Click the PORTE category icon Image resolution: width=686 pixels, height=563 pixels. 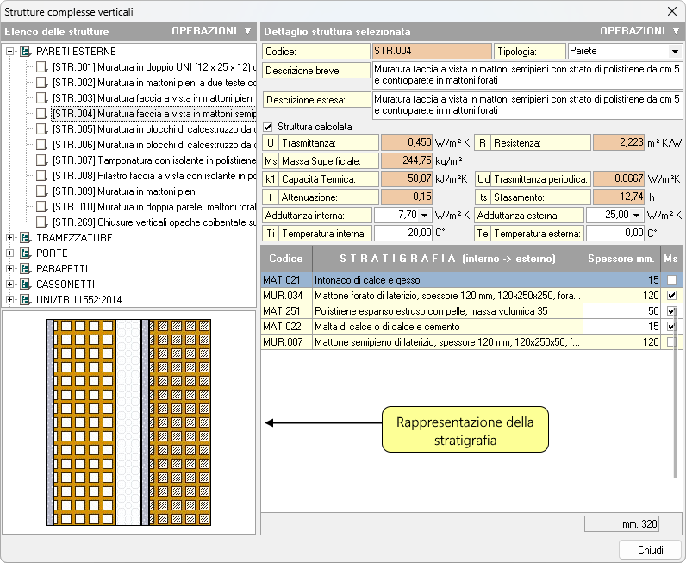(25, 253)
